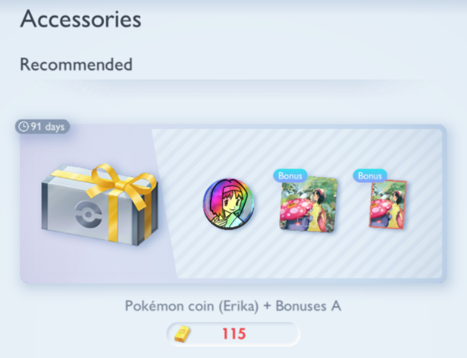This screenshot has width=467, height=358.
Task: Tap the gold ingot currency icon
Action: tap(182, 334)
